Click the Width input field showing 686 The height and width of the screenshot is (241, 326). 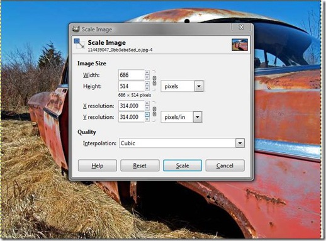132,75
